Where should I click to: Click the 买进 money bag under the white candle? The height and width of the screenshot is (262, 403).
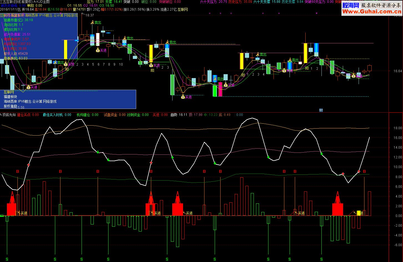(x=98, y=50)
